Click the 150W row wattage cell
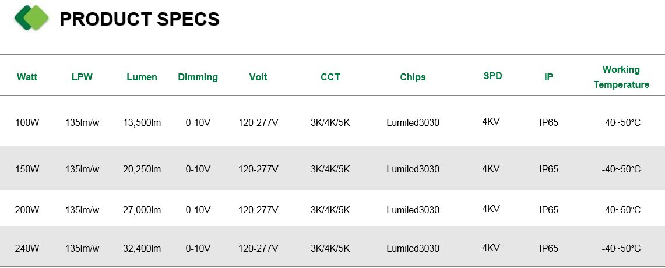The width and height of the screenshot is (665, 268). [x=27, y=169]
